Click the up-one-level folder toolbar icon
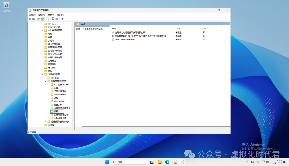289x166 pixels. pos(39,19)
